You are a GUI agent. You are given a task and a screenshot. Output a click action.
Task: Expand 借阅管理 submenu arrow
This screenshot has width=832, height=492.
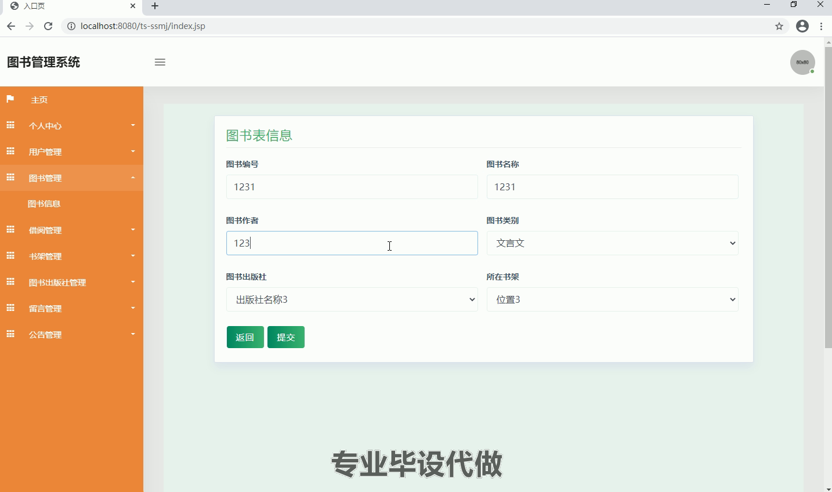pyautogui.click(x=133, y=230)
